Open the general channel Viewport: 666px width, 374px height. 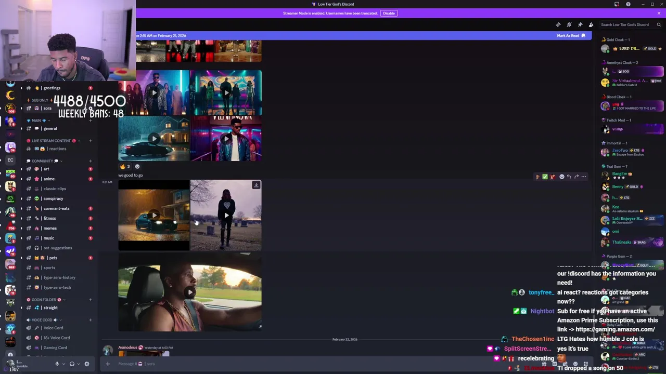pos(58,128)
